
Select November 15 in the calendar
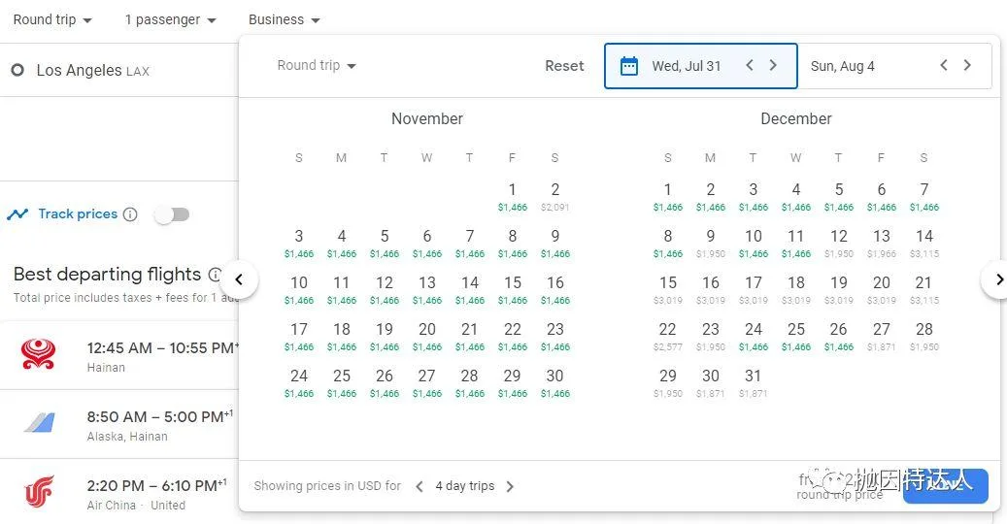[x=513, y=288]
